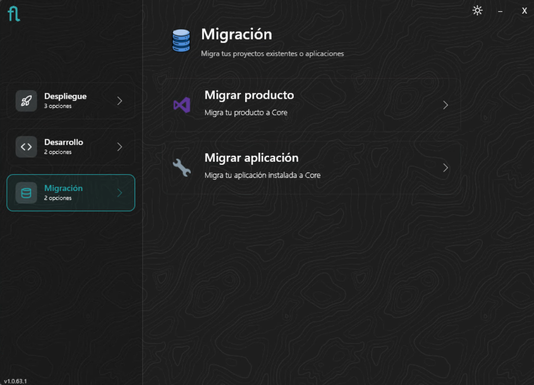
Task: Click 'Migra tu producto a Core' description
Action: (246, 112)
